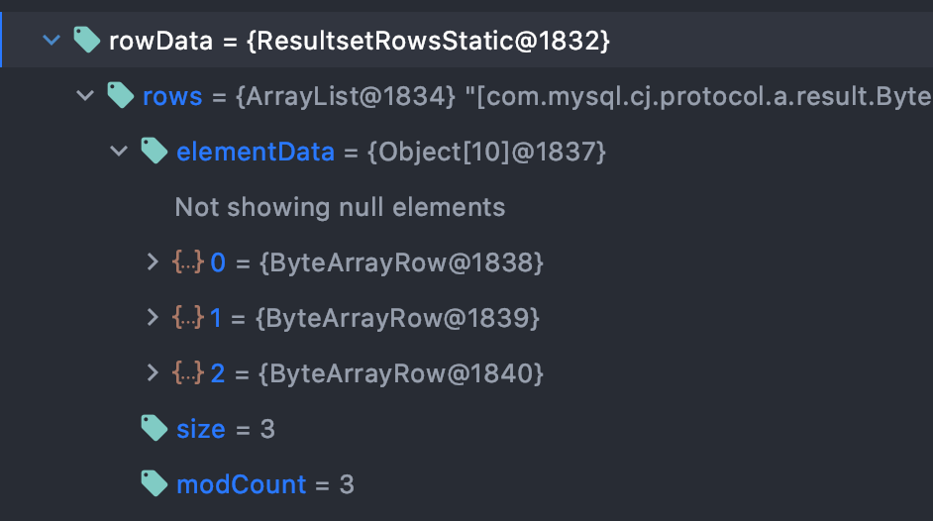This screenshot has width=933, height=521.
Task: Click the tag icon beside elementData
Action: click(x=155, y=151)
